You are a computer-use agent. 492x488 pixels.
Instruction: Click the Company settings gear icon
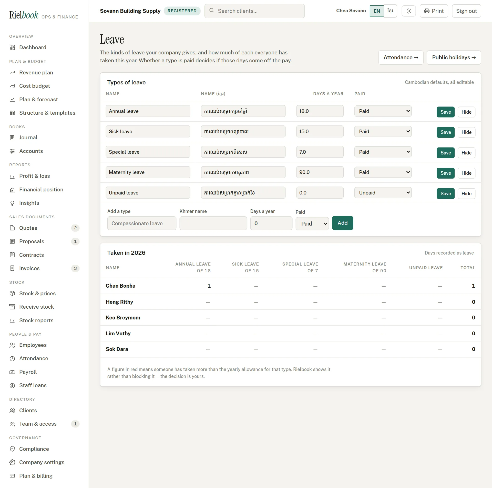(x=12, y=462)
